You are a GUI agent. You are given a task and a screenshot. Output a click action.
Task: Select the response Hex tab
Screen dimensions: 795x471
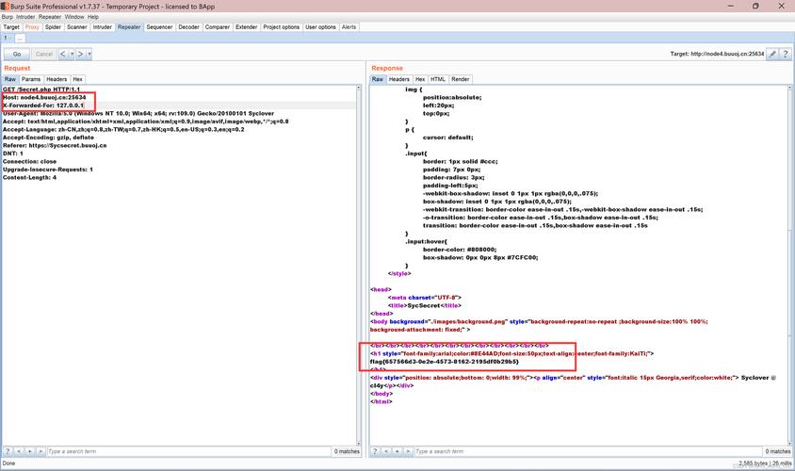(420, 79)
